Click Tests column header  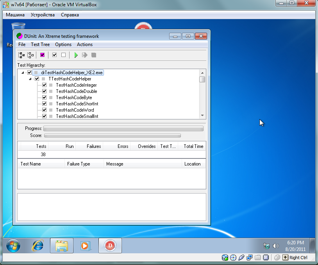click(x=34, y=146)
